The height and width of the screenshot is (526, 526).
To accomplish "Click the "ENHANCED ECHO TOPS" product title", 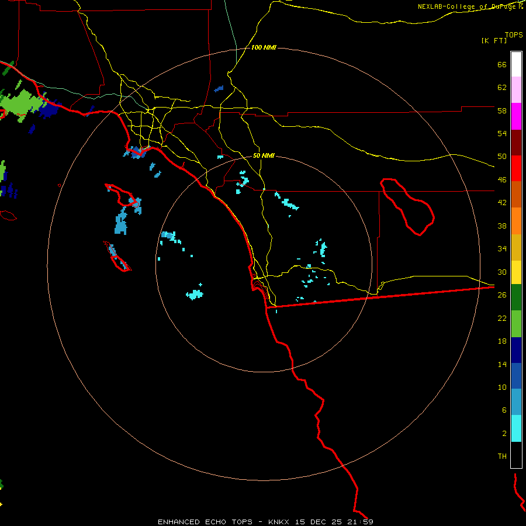I will 205,522.
